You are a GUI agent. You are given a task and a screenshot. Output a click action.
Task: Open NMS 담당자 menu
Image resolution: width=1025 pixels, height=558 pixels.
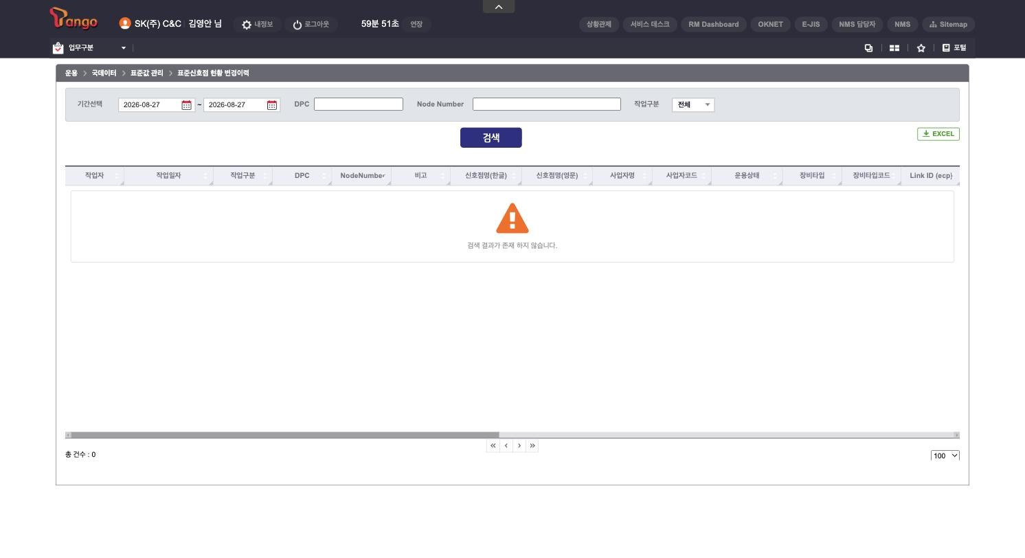click(857, 24)
